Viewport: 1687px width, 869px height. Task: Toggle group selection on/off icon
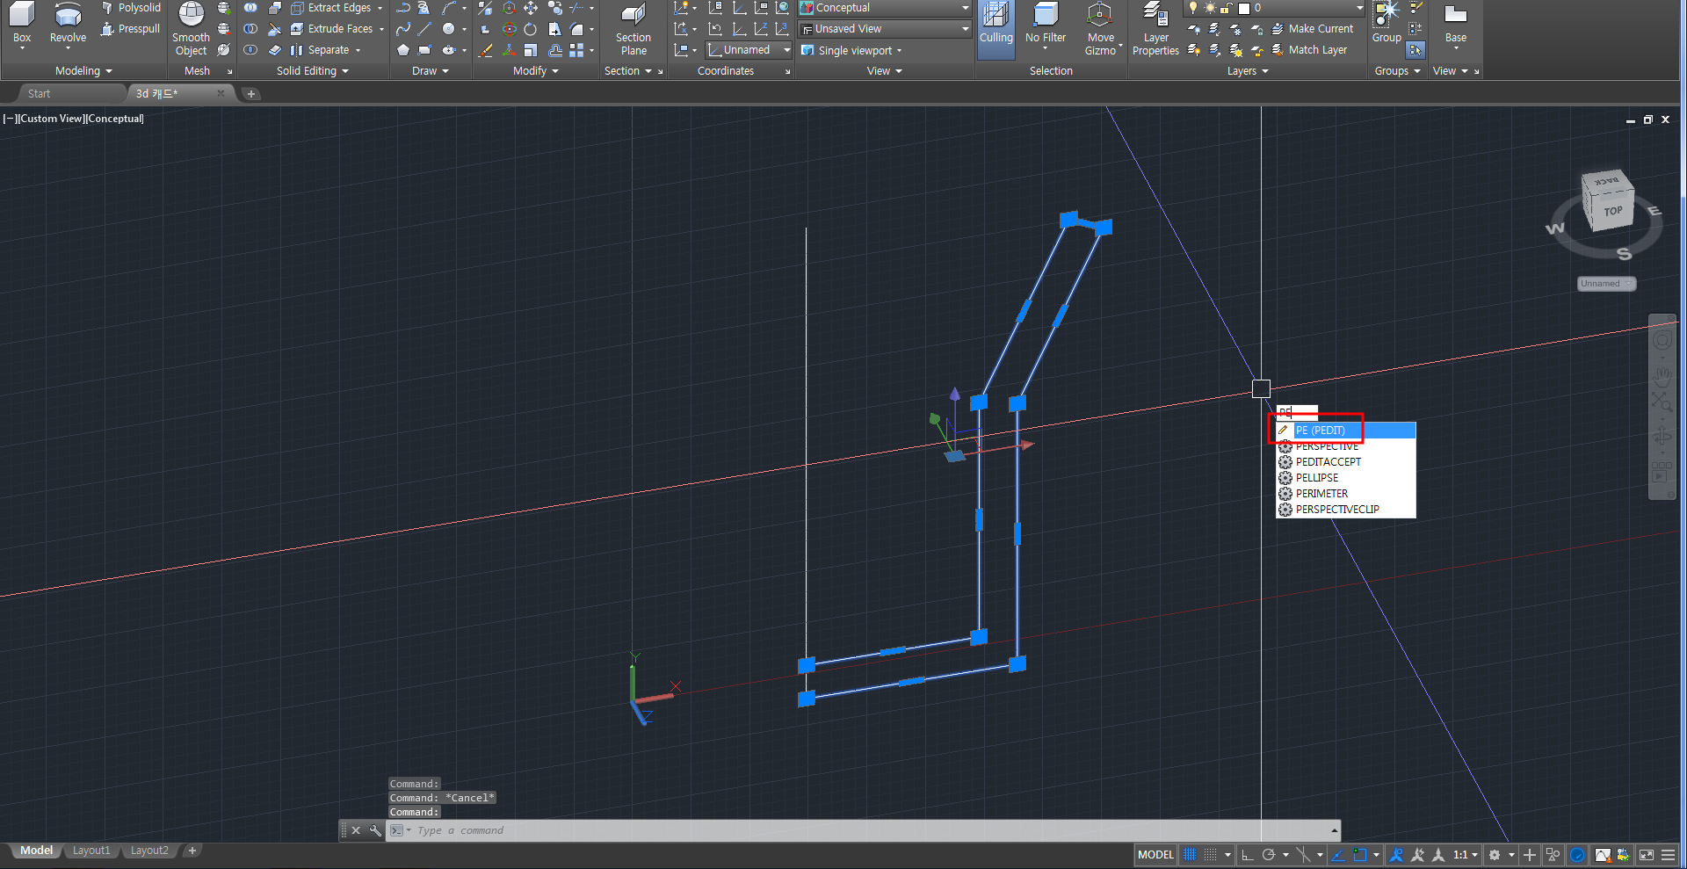click(x=1415, y=50)
